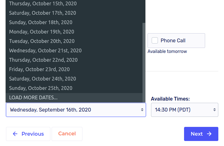Open the date selection dropdown
This screenshot has height=146, width=224.
(x=76, y=110)
